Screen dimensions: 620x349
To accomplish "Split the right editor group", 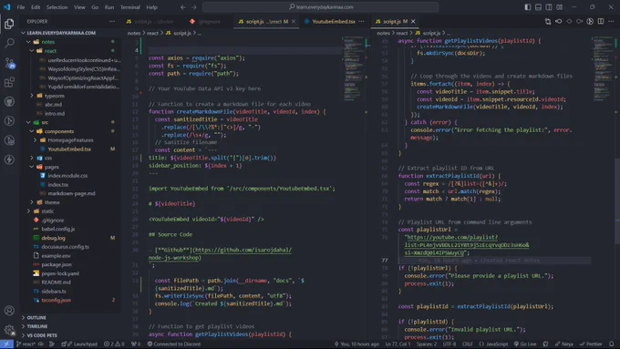I will (x=601, y=21).
